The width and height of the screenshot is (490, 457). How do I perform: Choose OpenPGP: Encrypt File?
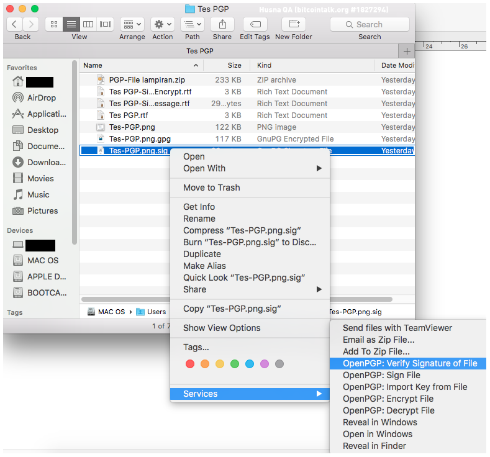point(408,399)
